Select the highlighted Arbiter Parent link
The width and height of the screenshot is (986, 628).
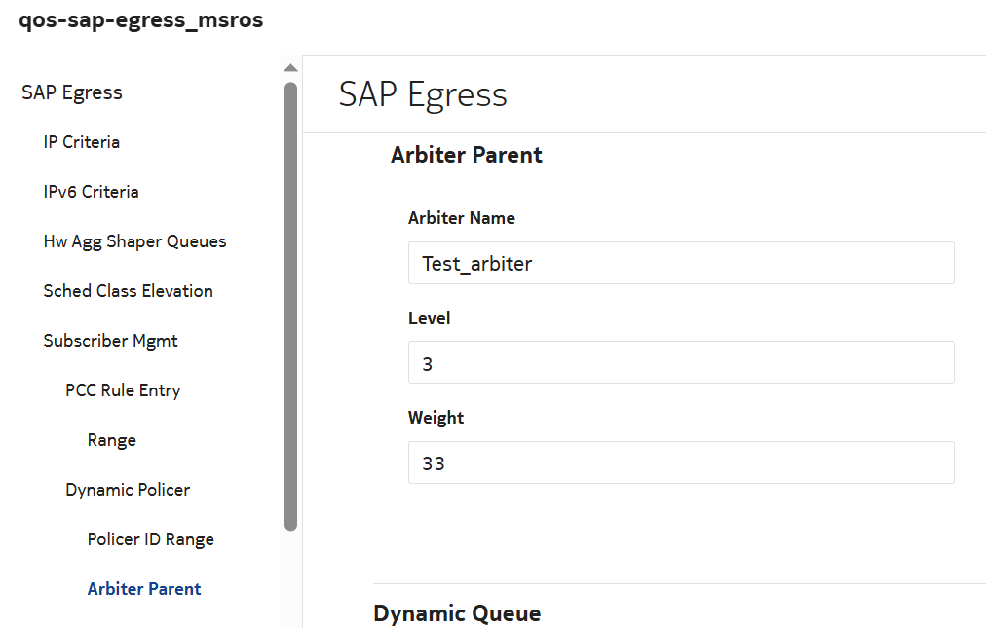coord(144,589)
